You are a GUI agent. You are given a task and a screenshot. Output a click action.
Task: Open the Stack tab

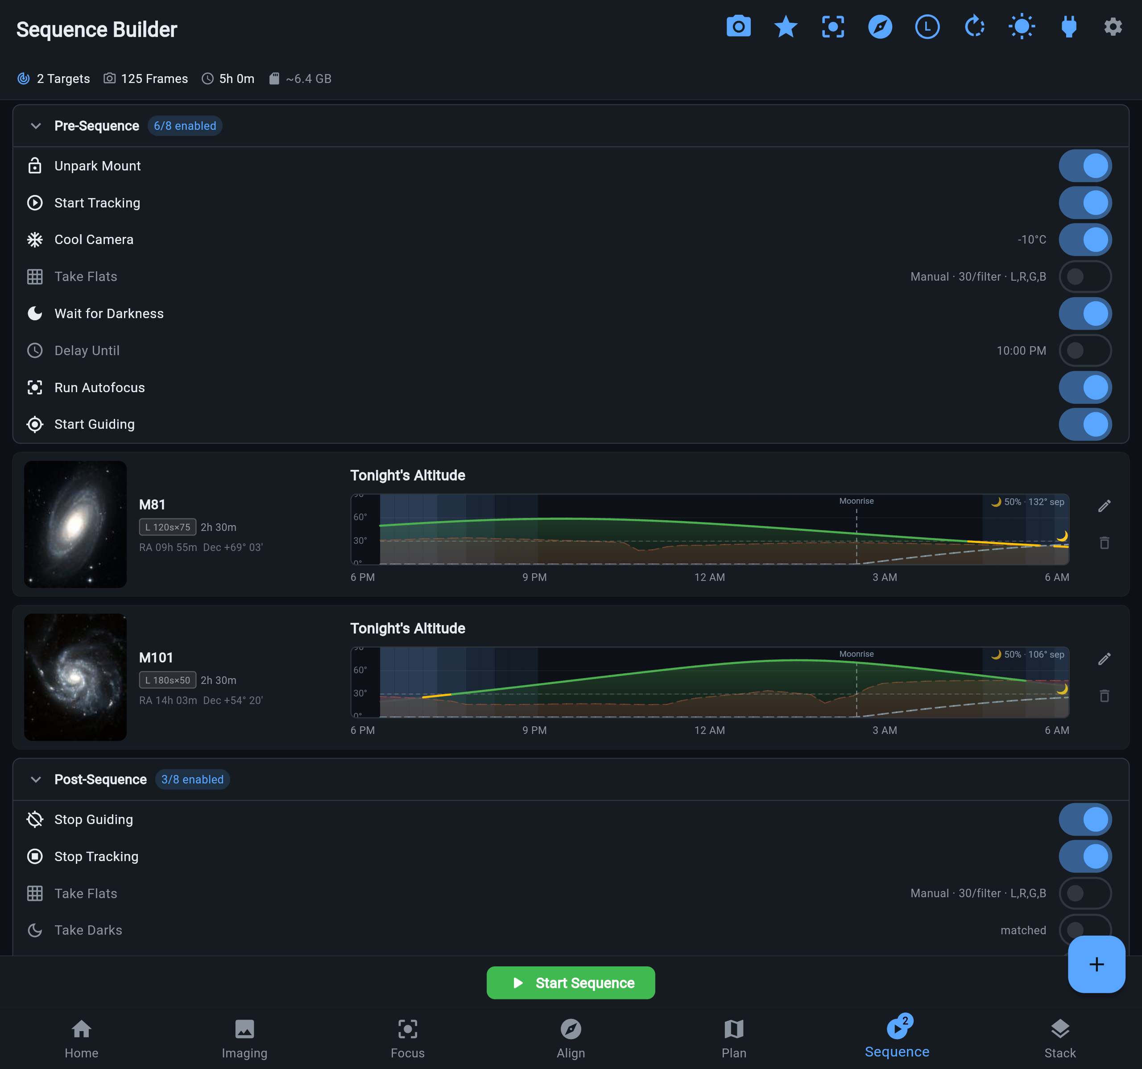[x=1060, y=1039]
